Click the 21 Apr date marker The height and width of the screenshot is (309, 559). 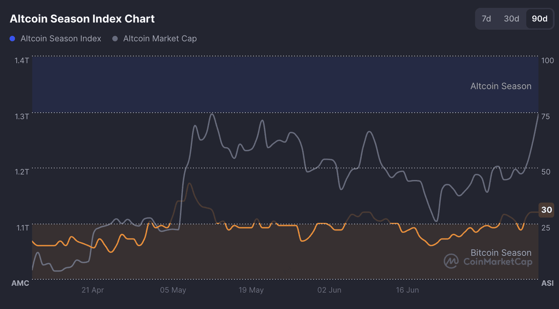(x=92, y=290)
